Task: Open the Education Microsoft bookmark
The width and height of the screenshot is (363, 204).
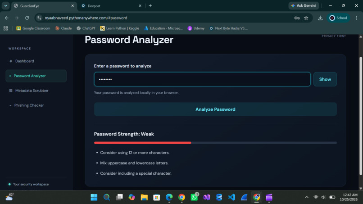Action: coord(163,28)
